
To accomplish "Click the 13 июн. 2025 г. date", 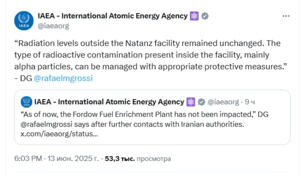I will pos(73,159).
